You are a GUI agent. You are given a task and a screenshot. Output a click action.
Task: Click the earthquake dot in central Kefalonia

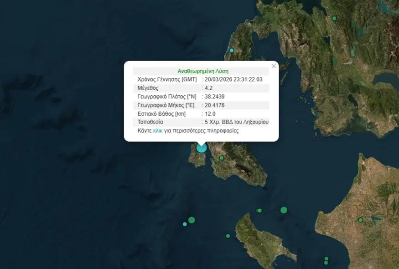tap(222, 157)
